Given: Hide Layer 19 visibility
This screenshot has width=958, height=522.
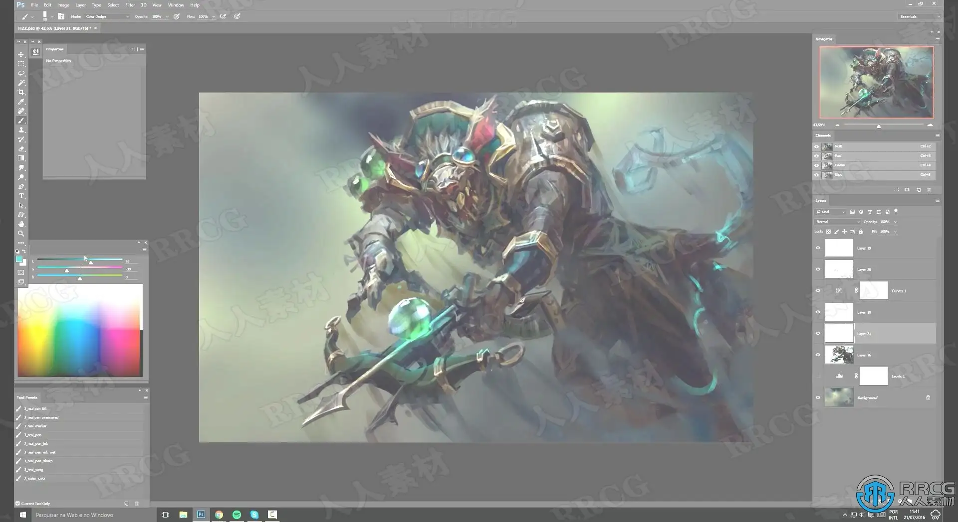Looking at the screenshot, I should click(818, 248).
